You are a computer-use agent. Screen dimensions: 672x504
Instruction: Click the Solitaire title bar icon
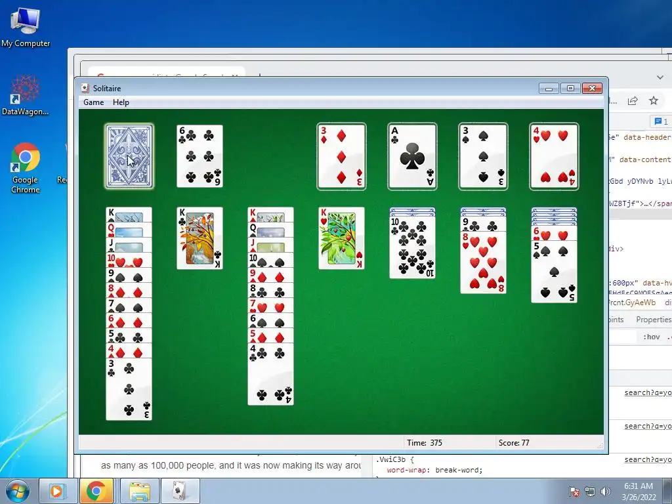85,89
